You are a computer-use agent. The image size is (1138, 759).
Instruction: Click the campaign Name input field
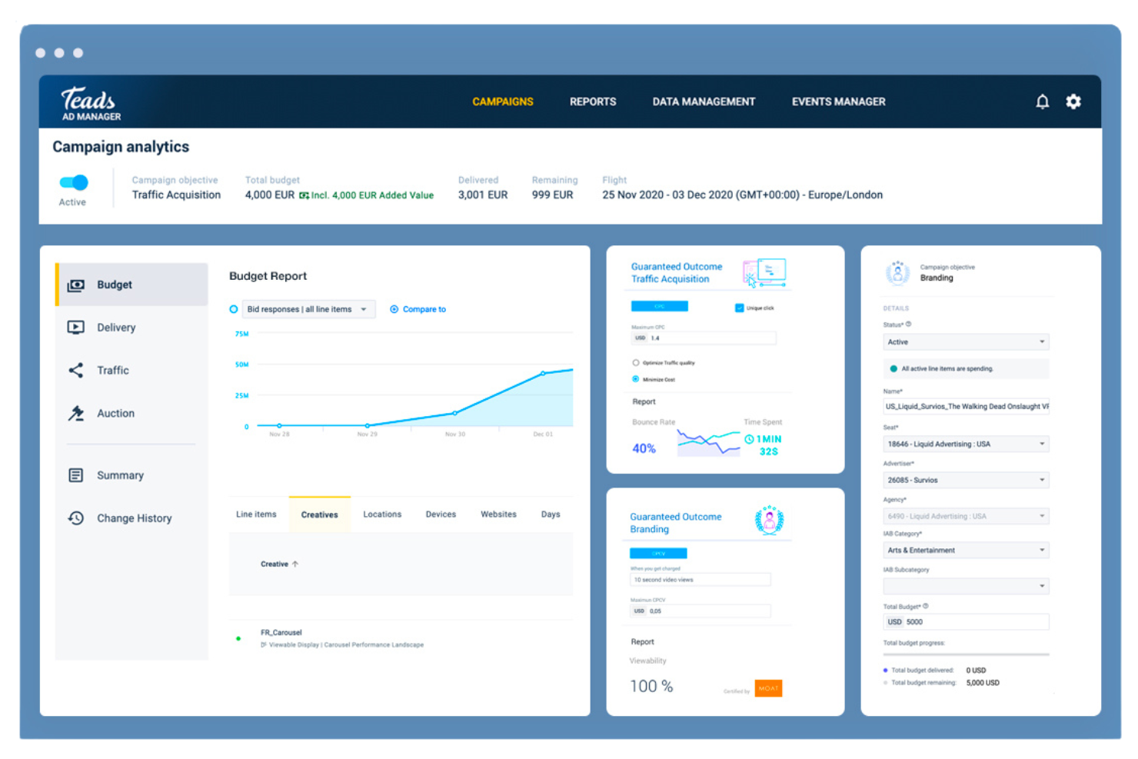pyautogui.click(x=966, y=407)
